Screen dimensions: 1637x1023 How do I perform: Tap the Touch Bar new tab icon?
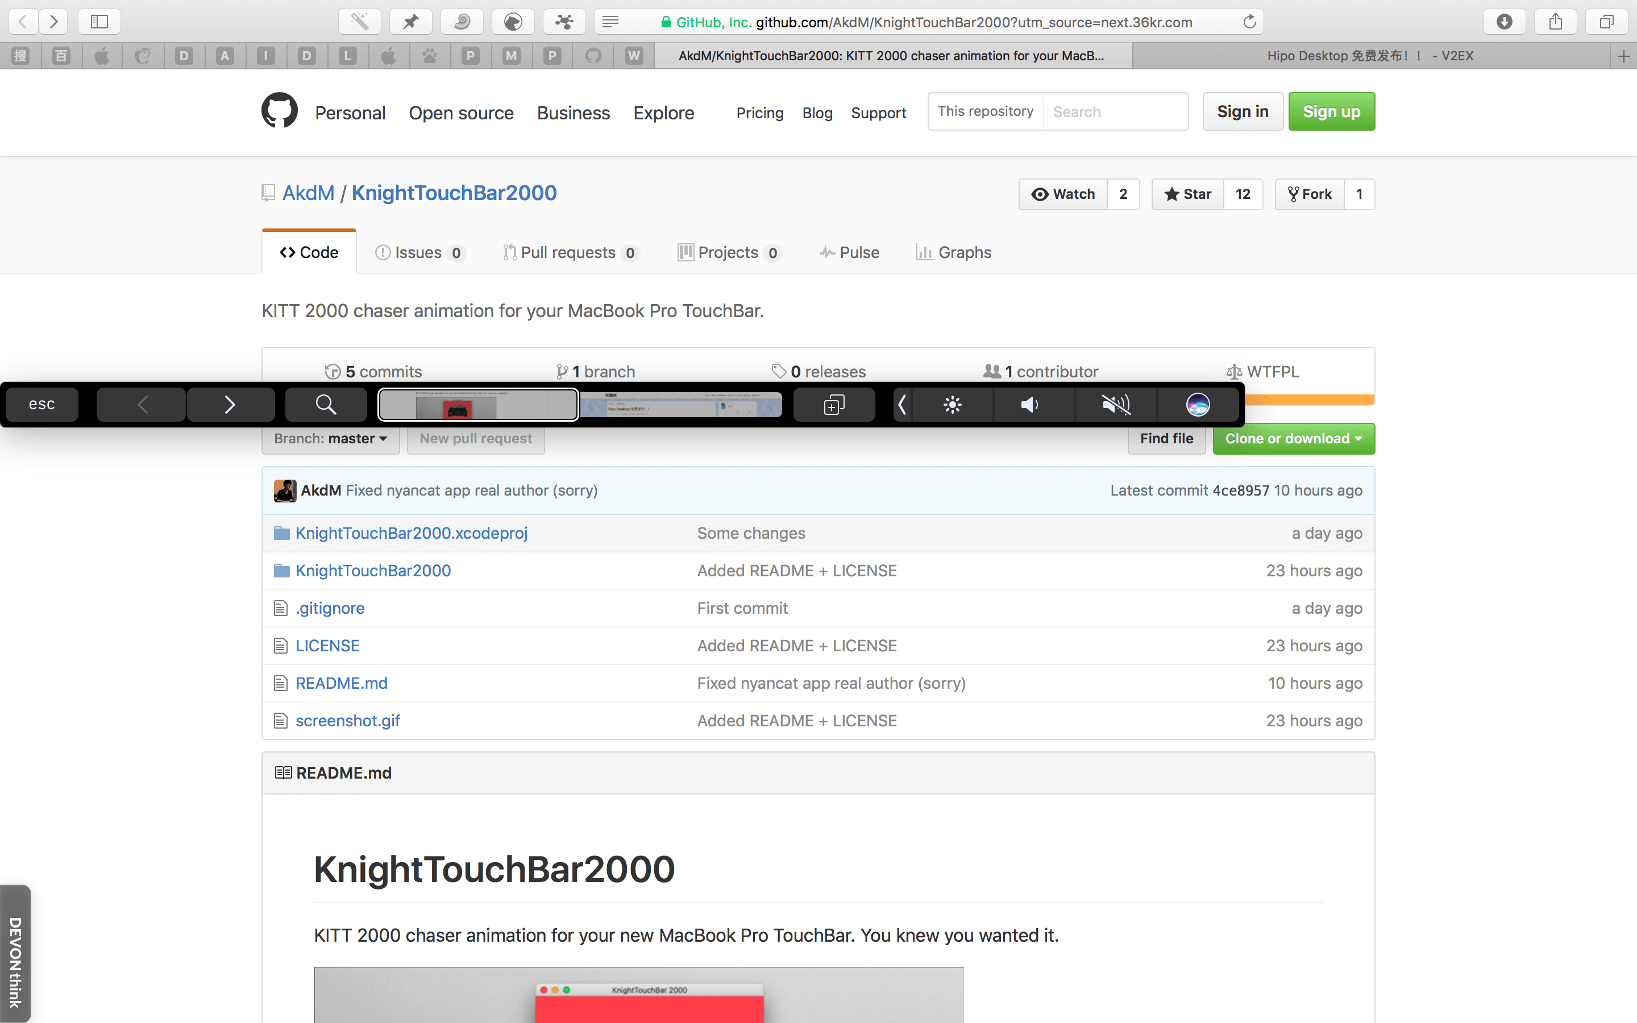(834, 405)
